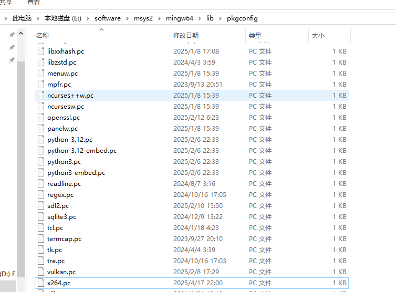Click the file icon of ncursesw.pc
The width and height of the screenshot is (396, 292).
point(41,106)
